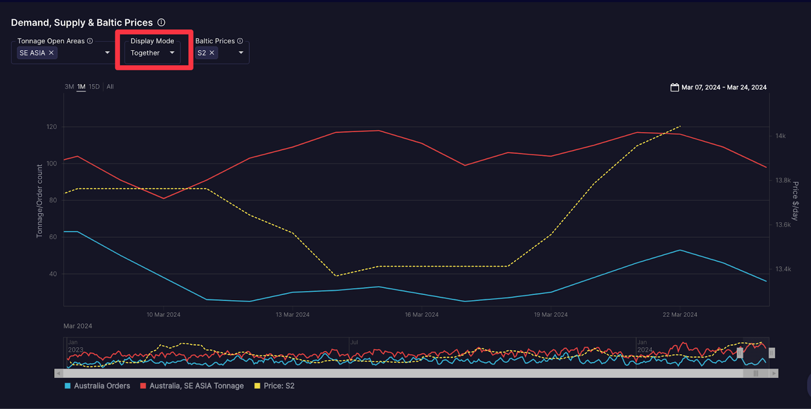Select the 15D time range
Image resolution: width=811 pixels, height=409 pixels.
click(x=94, y=87)
